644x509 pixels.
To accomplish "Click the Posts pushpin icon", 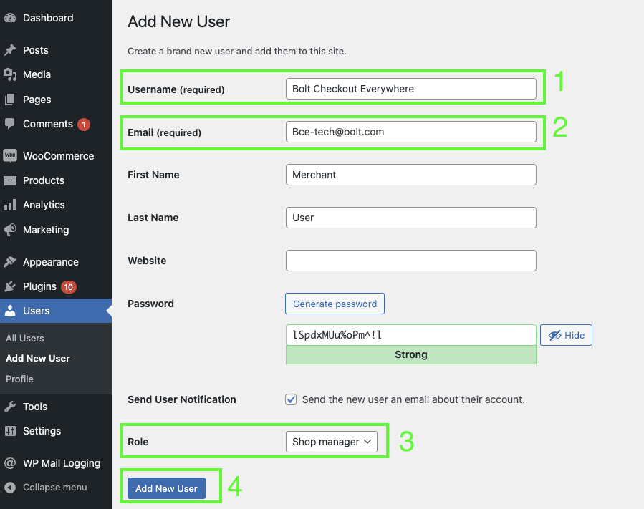I will [10, 50].
